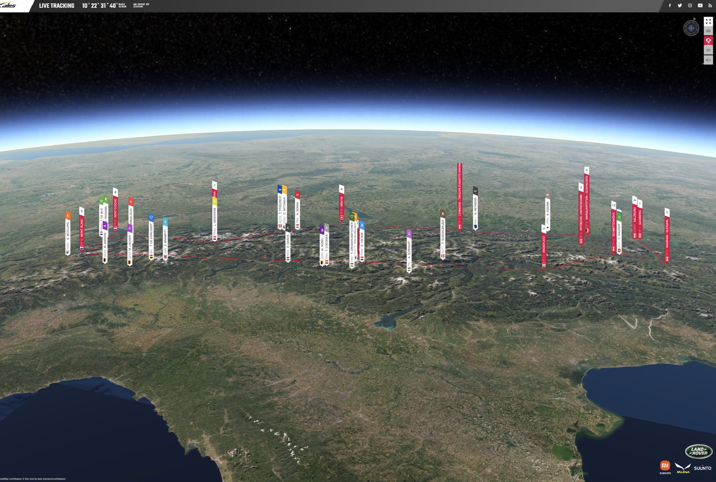
Task: Select athlete marker N. Neynens NZL1
Action: 475,208
